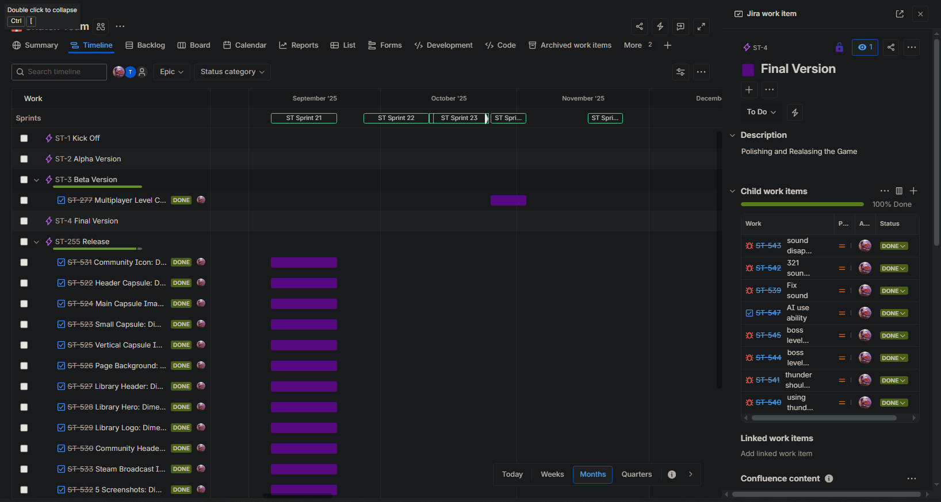Click the Search timeline input field

[59, 72]
